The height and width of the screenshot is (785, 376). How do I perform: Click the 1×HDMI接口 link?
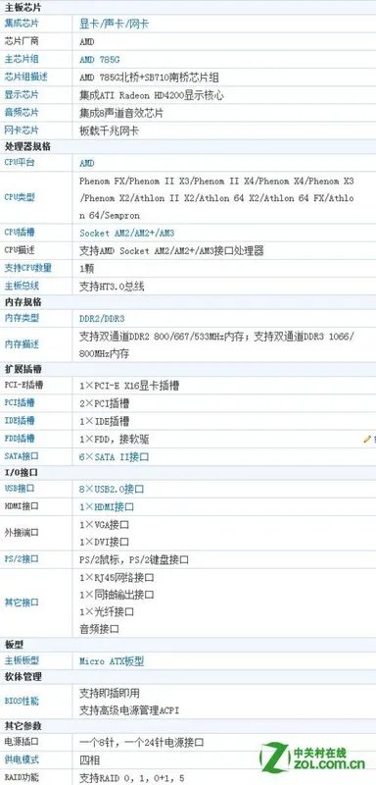pos(107,507)
